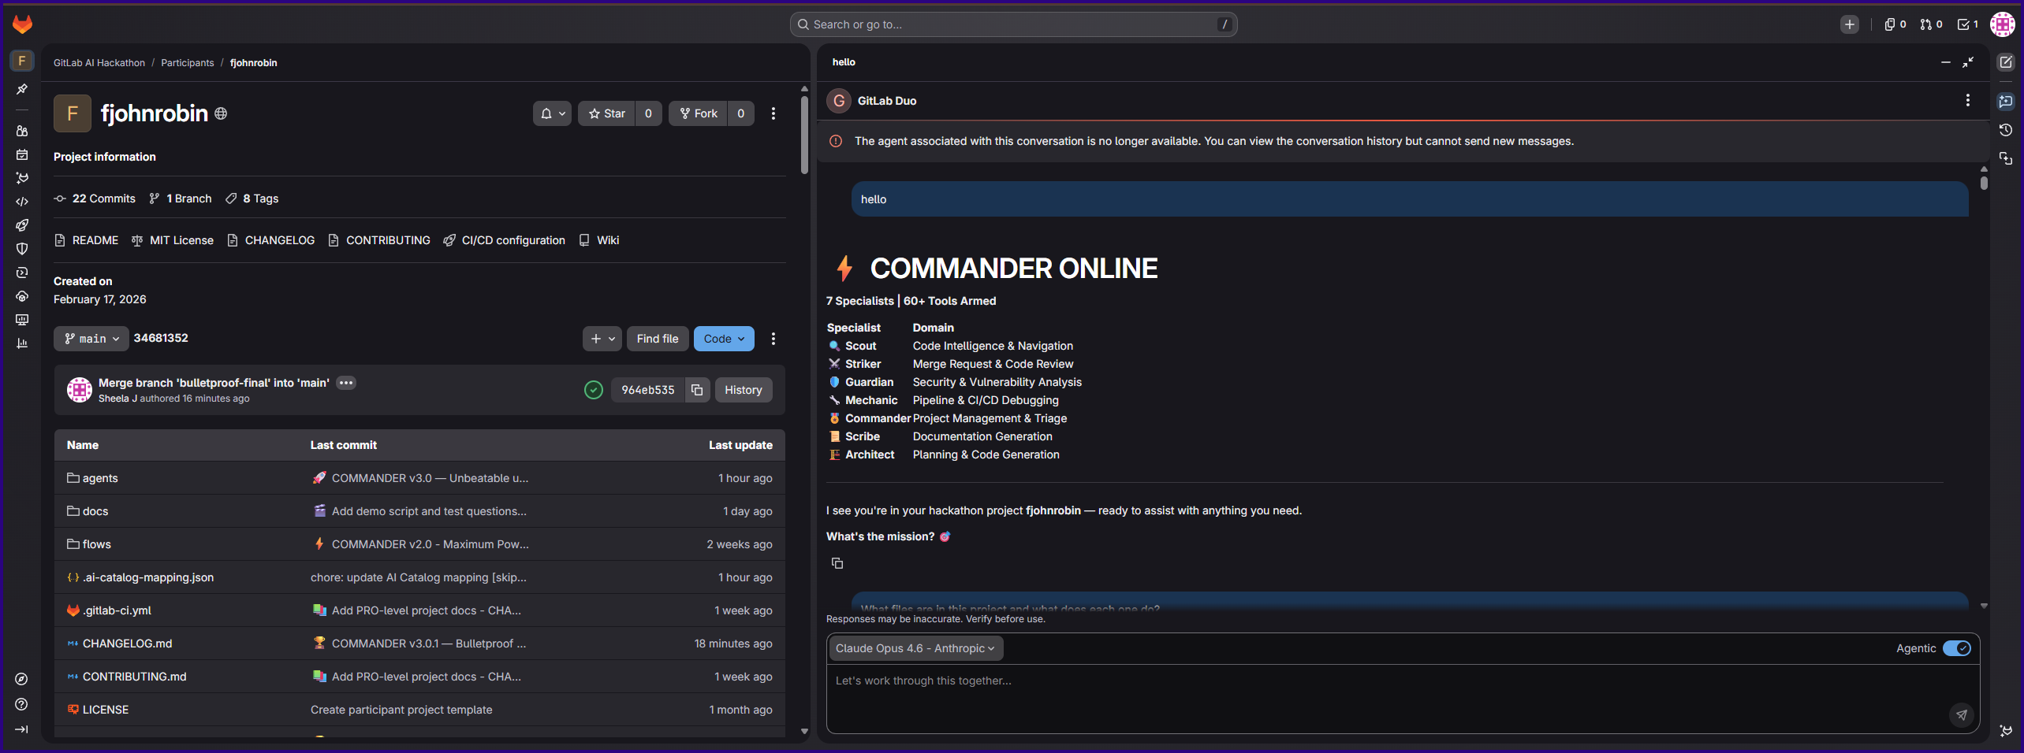Go to GitLab AI Hackathon breadcrumb
The image size is (2024, 753).
coord(99,63)
